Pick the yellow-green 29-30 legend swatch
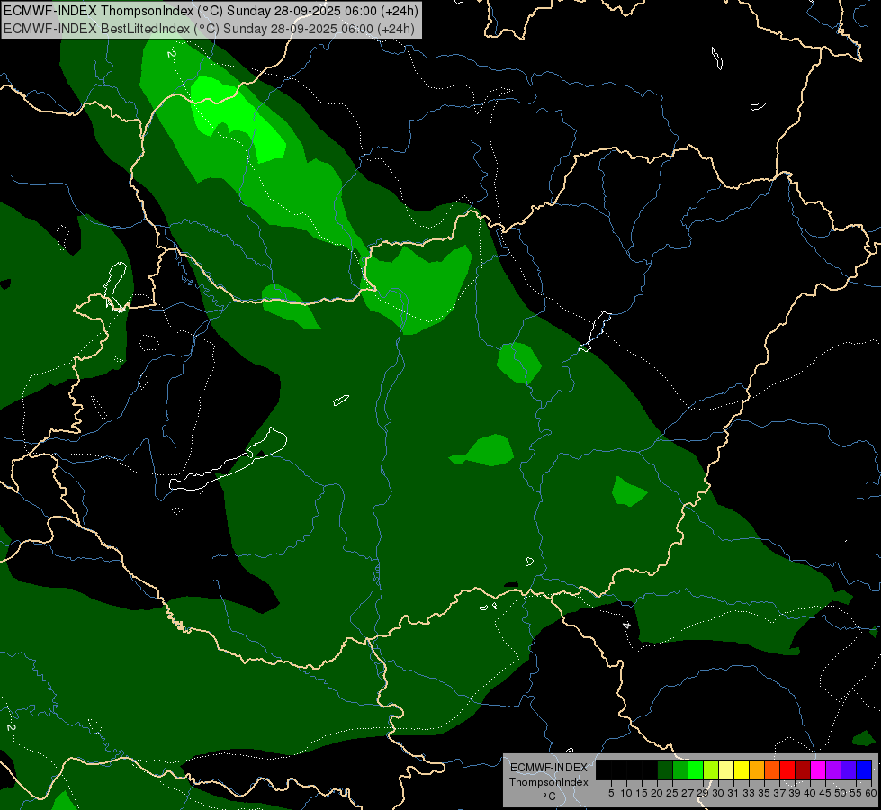Viewport: 881px width, 810px height. (x=711, y=769)
